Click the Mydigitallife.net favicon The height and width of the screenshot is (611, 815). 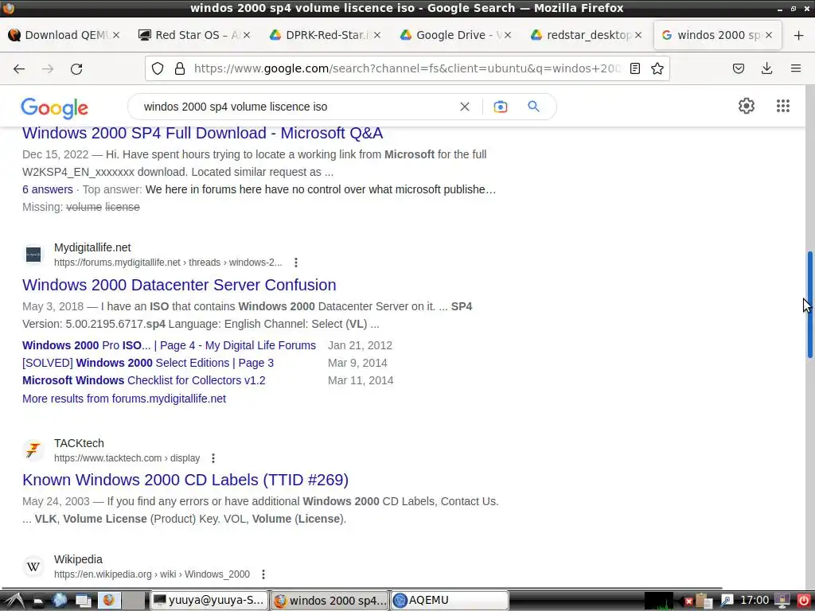(33, 255)
